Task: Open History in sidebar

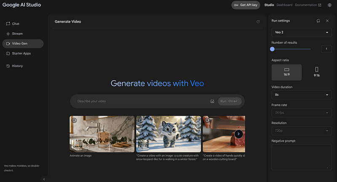Action: [x=23, y=66]
